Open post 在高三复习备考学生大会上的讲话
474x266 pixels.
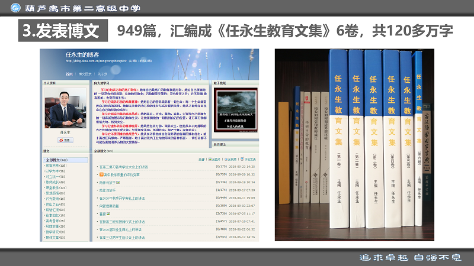tap(124, 167)
